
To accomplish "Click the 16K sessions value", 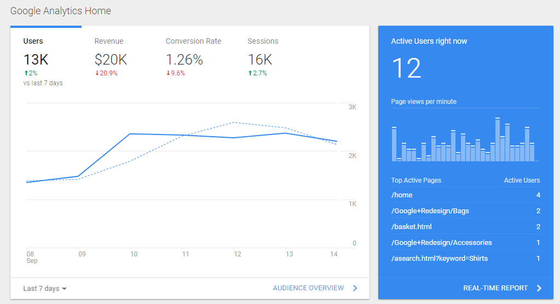I will coord(260,60).
